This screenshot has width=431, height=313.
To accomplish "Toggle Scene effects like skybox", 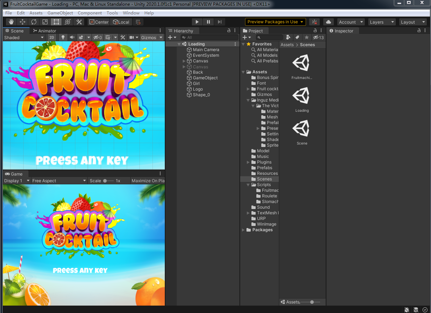I will tap(81, 37).
